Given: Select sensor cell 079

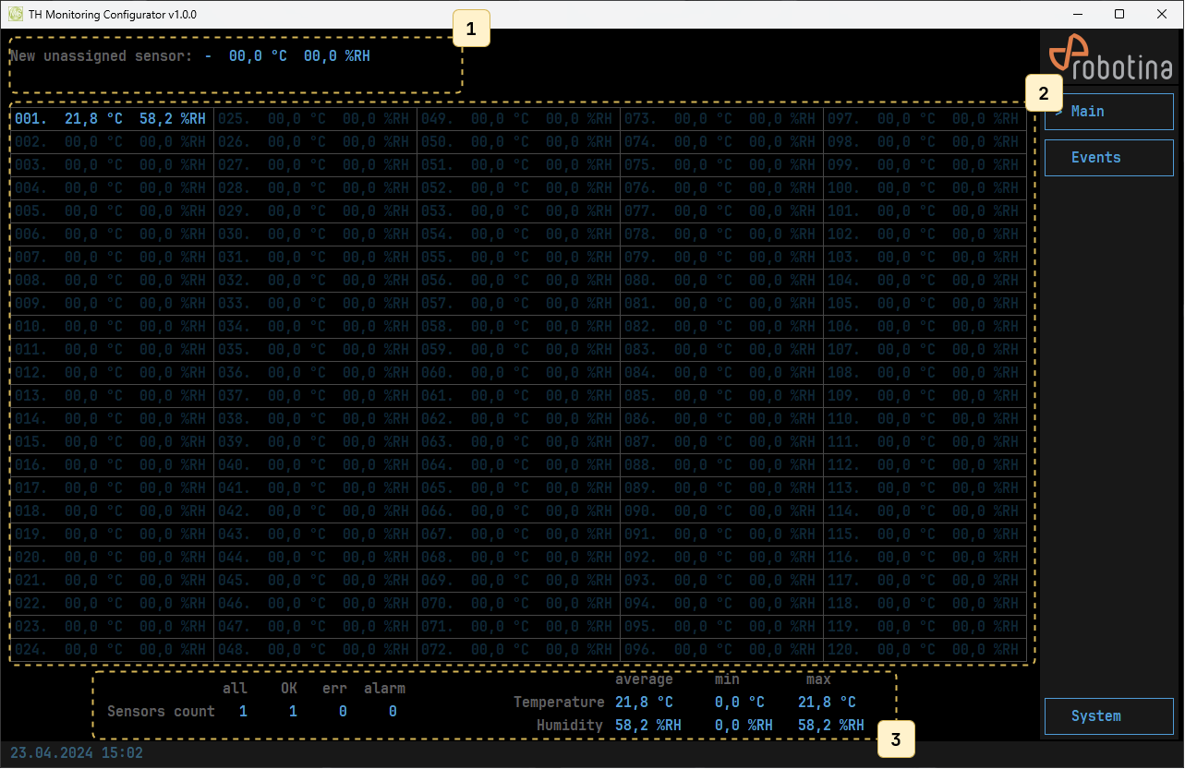Looking at the screenshot, I should pos(721,258).
